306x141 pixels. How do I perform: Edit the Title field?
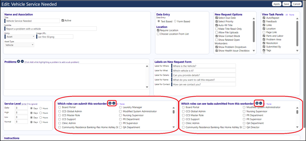pyautogui.click(x=32, y=21)
